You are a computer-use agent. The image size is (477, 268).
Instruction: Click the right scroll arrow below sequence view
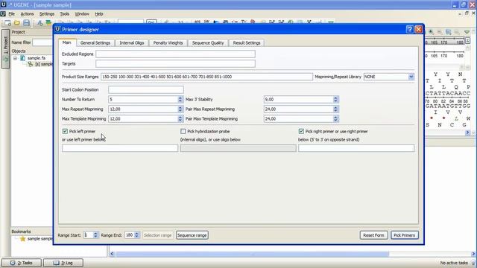pos(467,133)
